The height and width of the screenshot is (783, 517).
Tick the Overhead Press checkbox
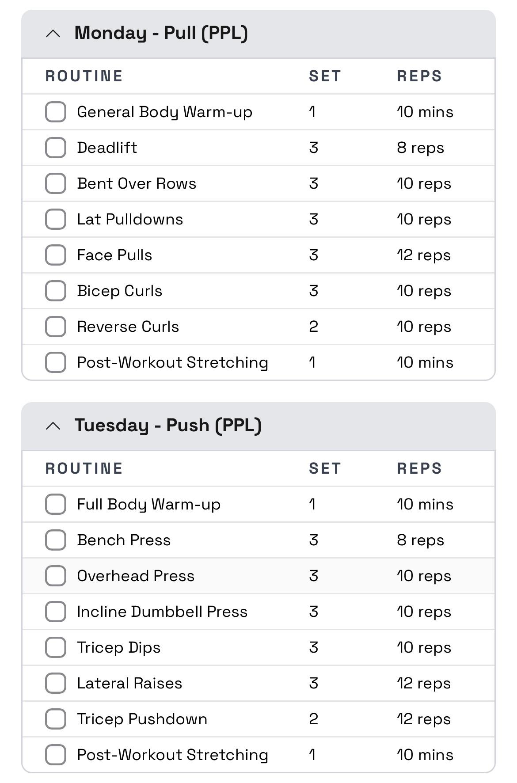pyautogui.click(x=56, y=576)
